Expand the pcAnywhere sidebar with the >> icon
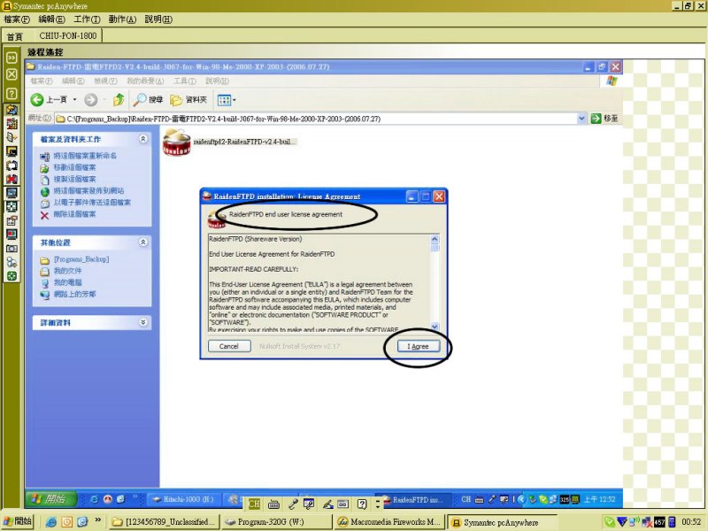This screenshot has height=531, width=708. pos(12,58)
